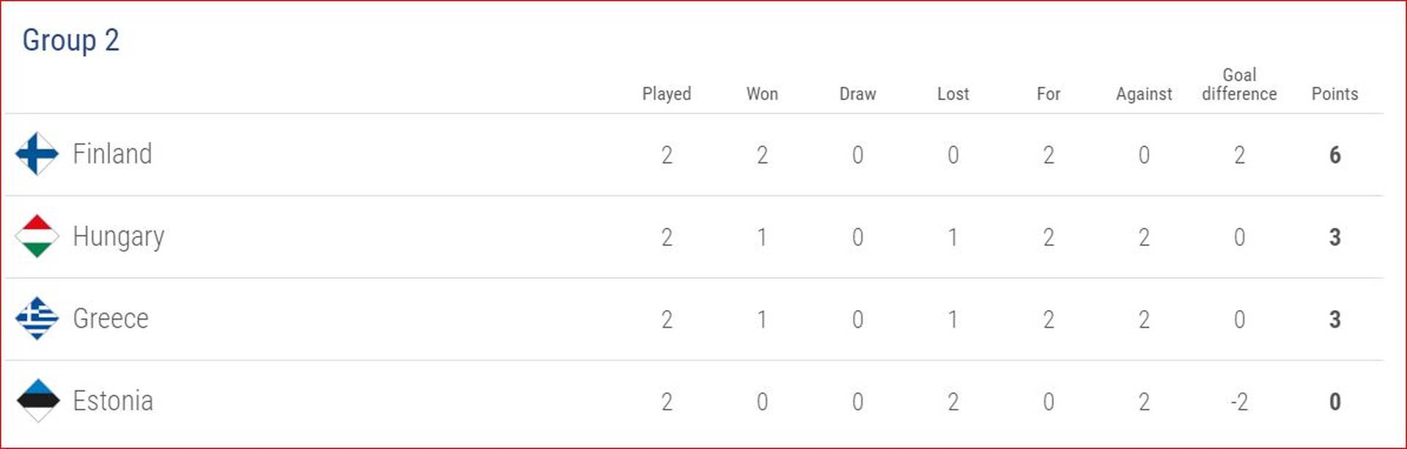
Task: Click the Greece flag icon
Action: [x=37, y=318]
